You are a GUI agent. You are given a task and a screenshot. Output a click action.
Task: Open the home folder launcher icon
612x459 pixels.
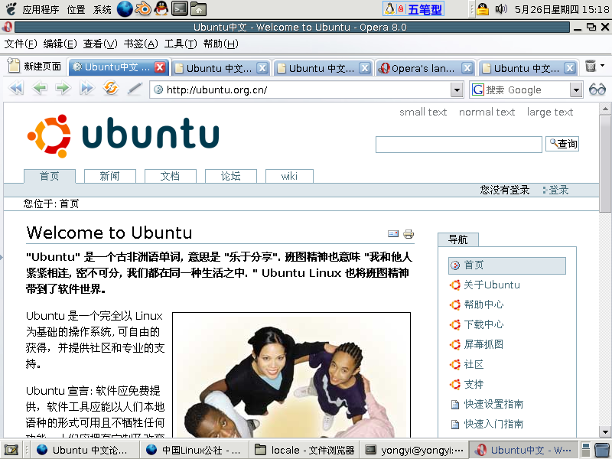point(198,8)
